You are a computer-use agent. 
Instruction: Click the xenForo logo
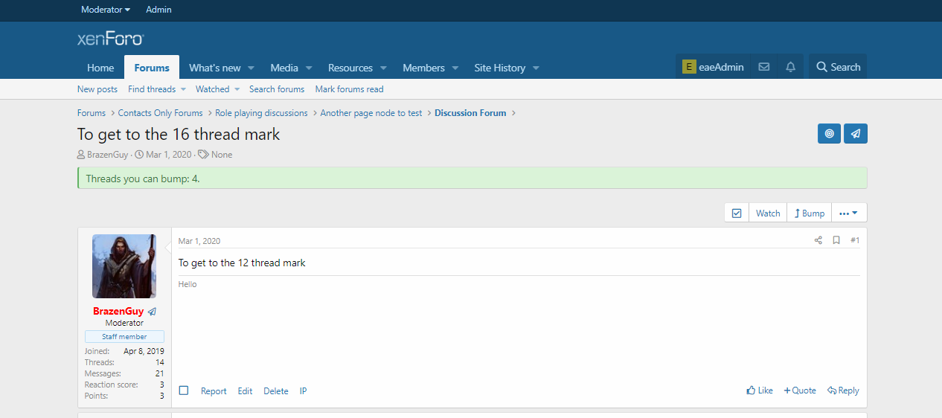click(111, 39)
